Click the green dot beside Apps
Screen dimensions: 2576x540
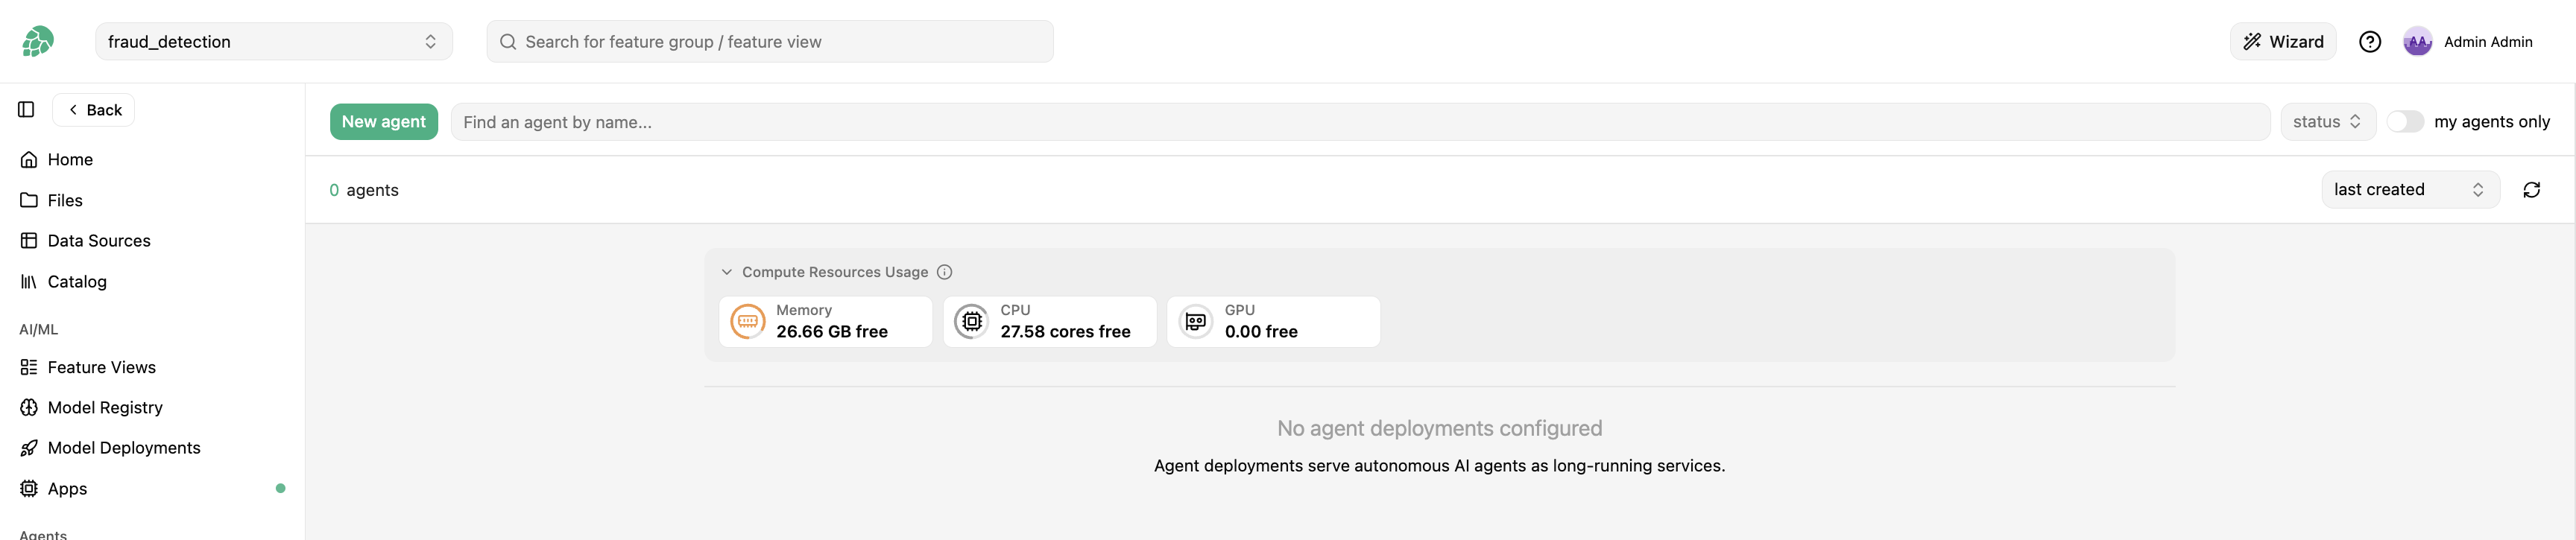[x=280, y=489]
